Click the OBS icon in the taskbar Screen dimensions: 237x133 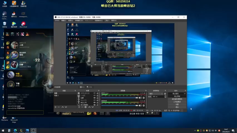33,130
